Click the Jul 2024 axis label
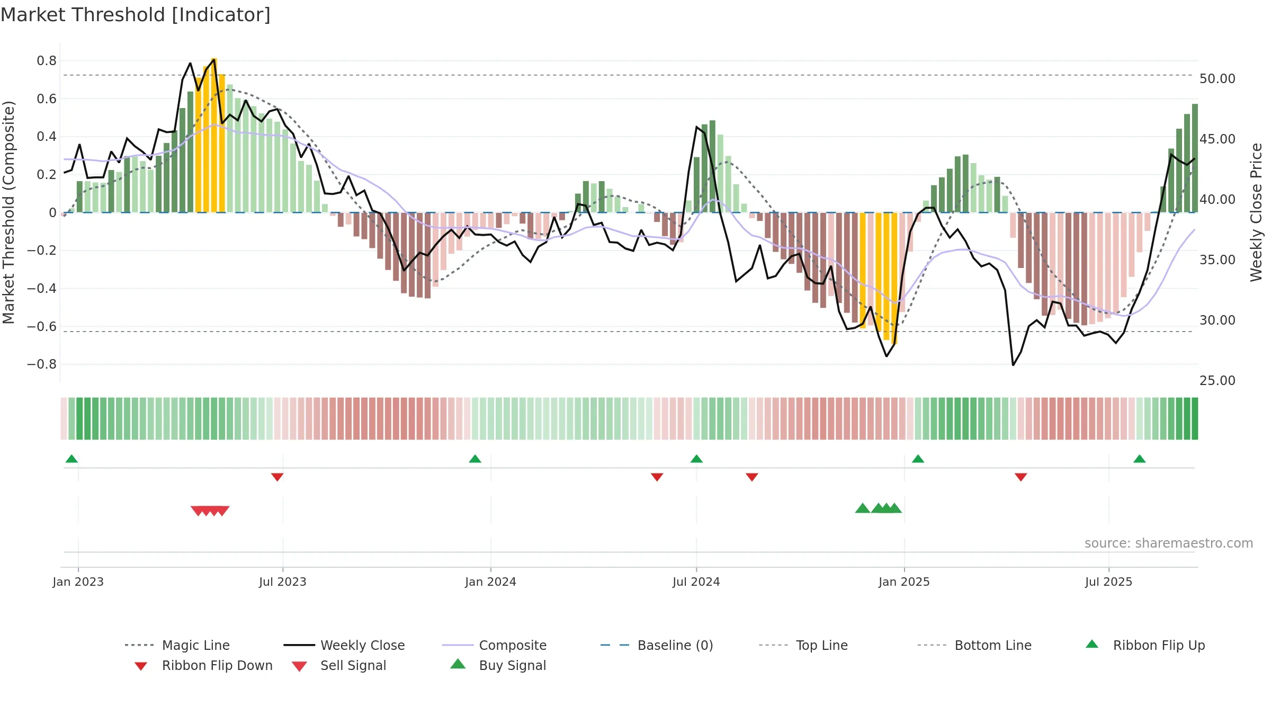The width and height of the screenshot is (1271, 715). [x=696, y=582]
